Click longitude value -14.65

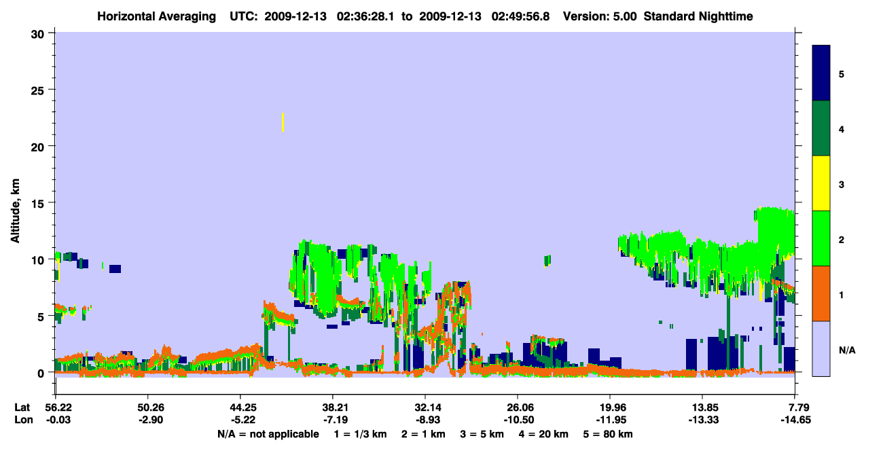tap(795, 420)
